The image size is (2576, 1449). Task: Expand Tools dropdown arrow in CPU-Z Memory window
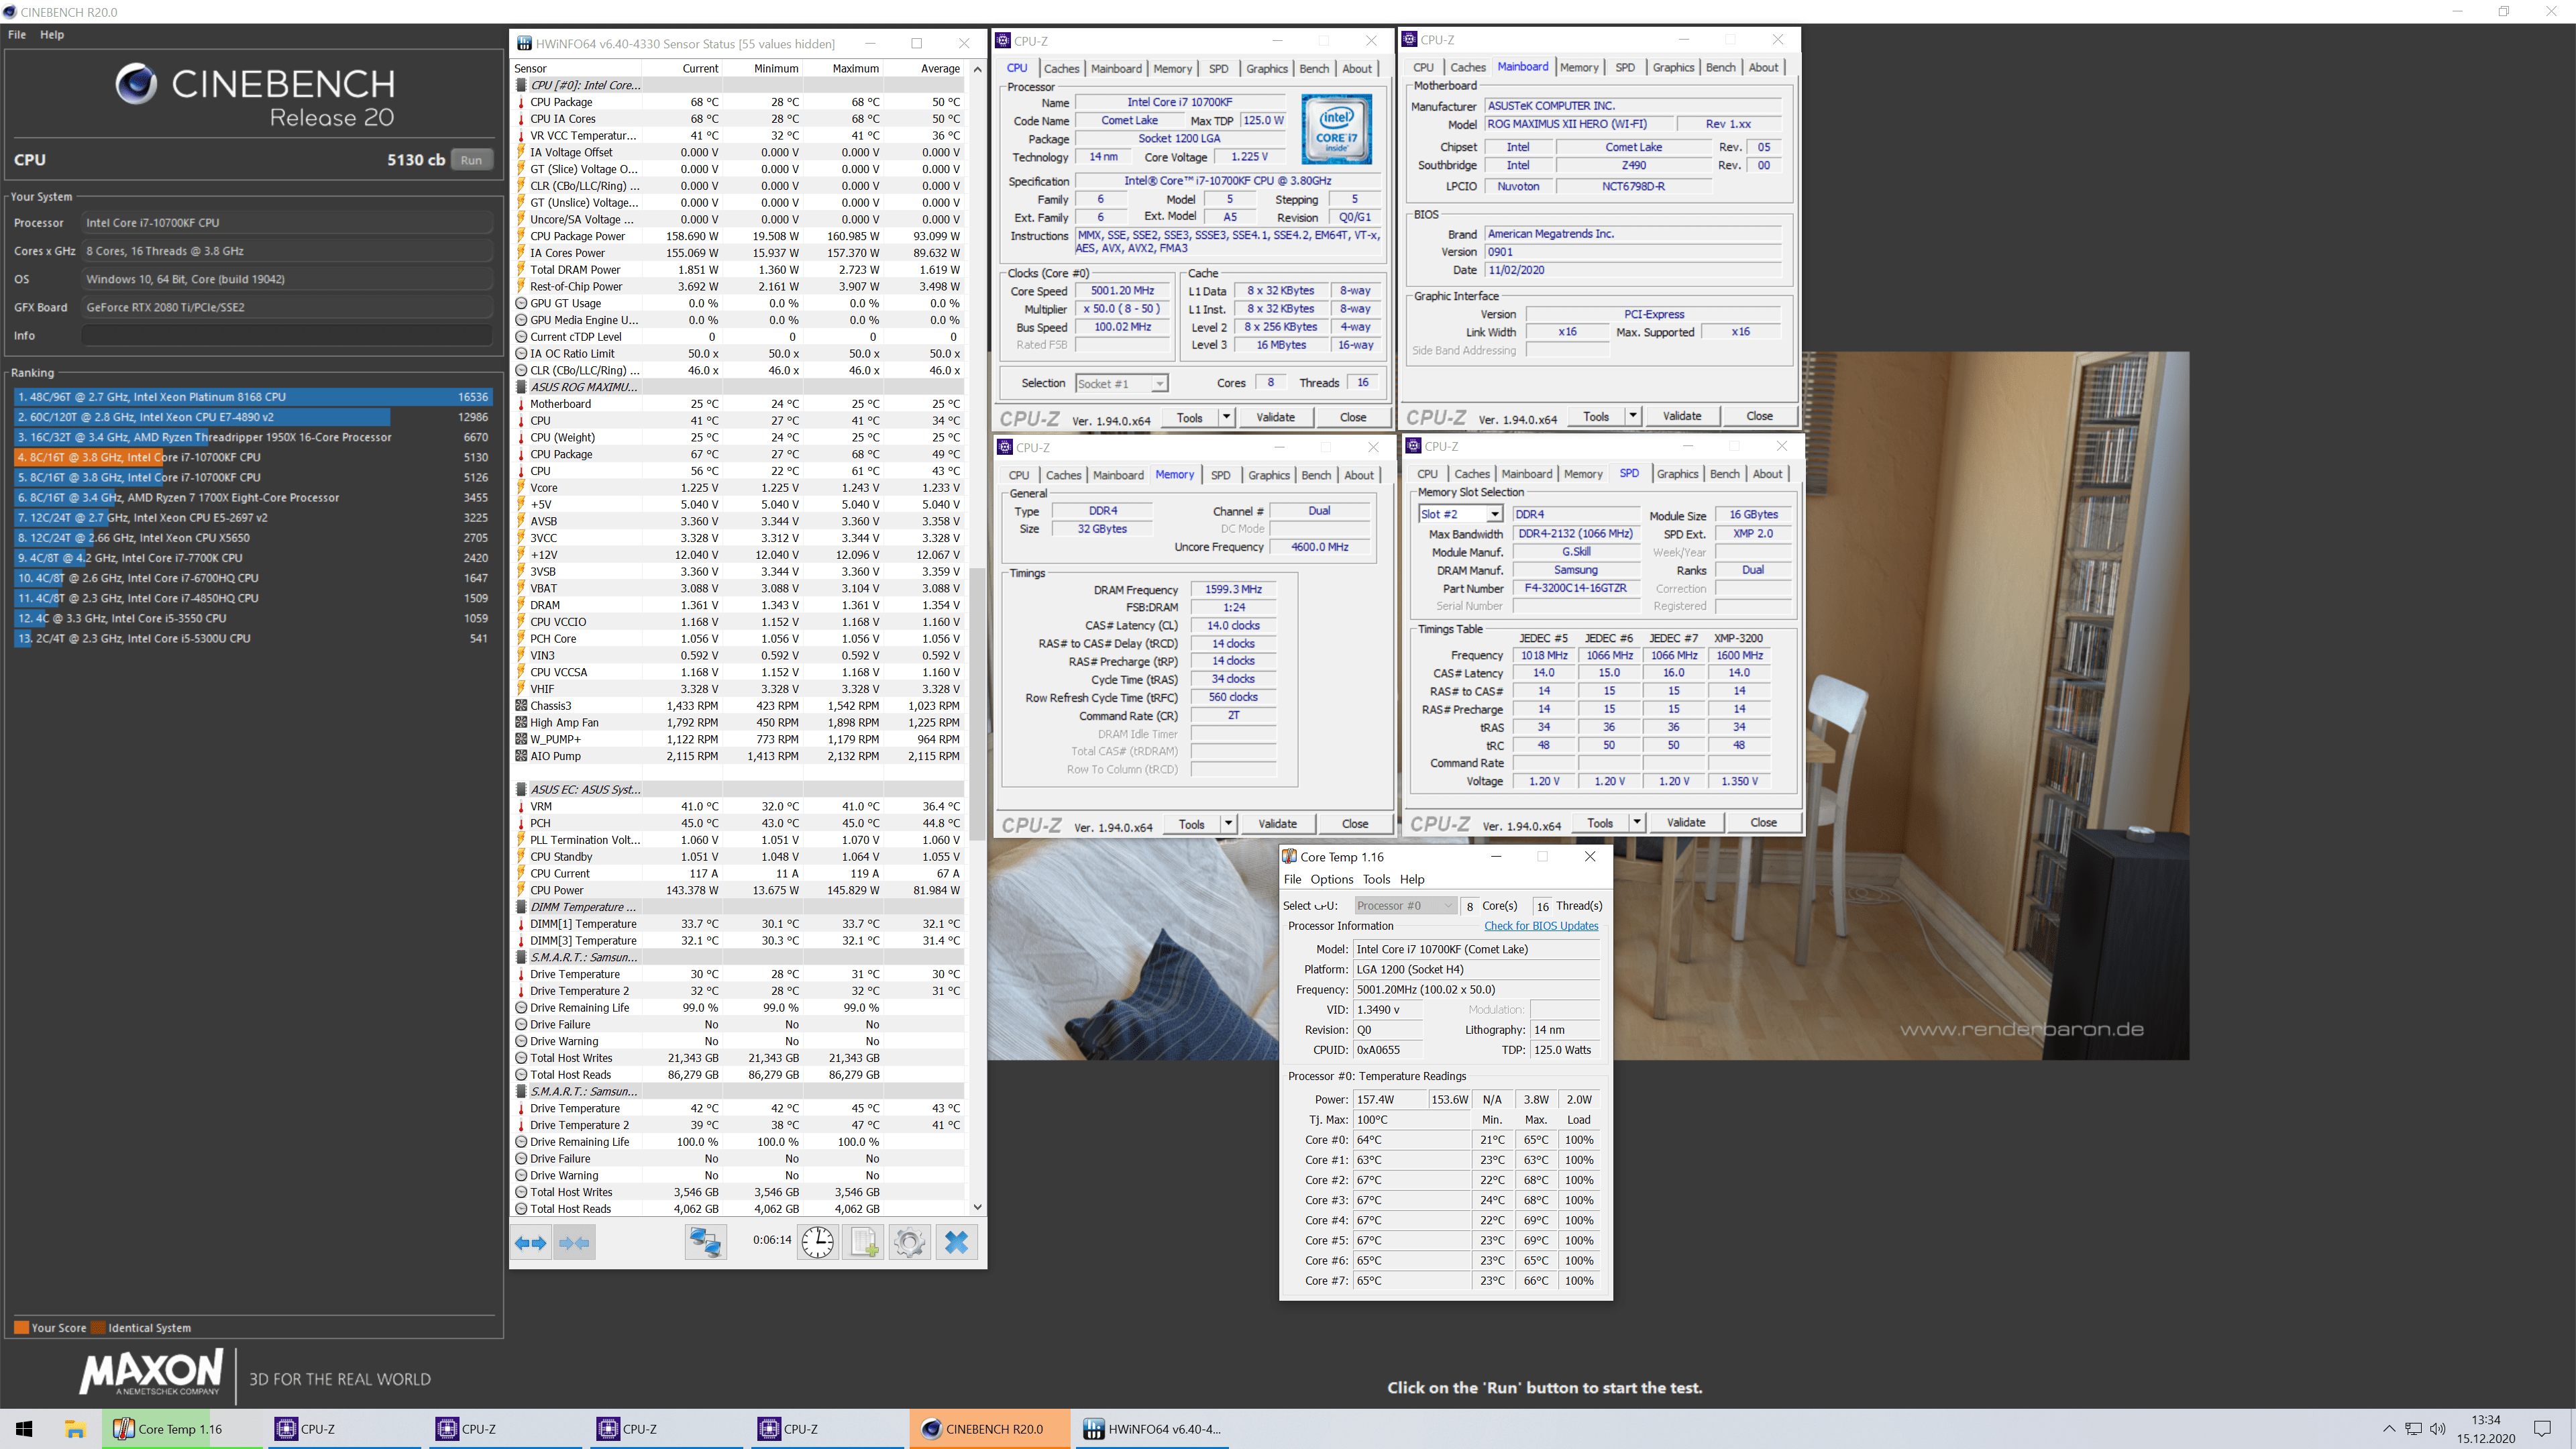pos(1228,824)
